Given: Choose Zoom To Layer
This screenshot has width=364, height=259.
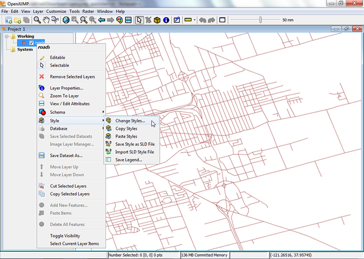Looking at the screenshot, I should point(71,96).
